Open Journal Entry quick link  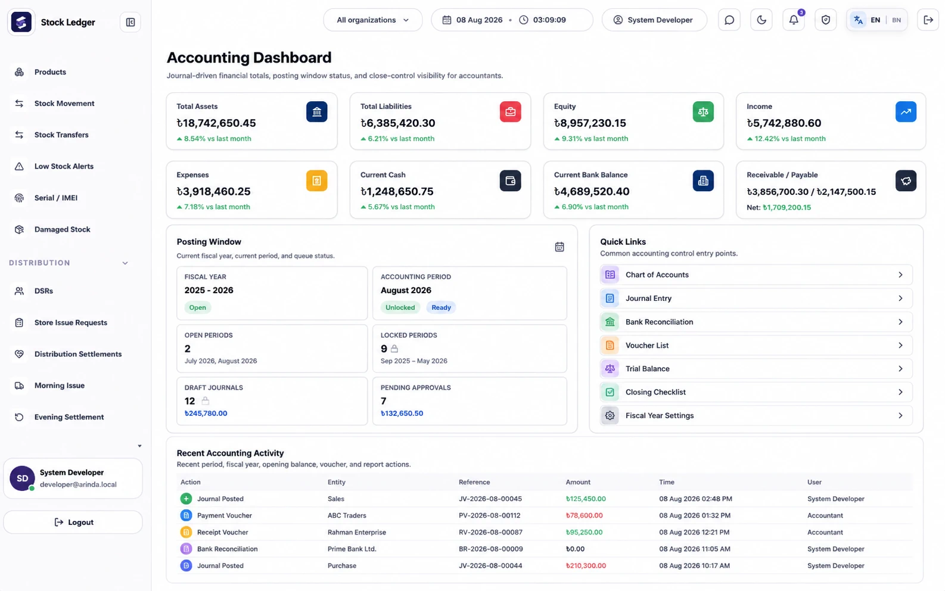click(756, 298)
